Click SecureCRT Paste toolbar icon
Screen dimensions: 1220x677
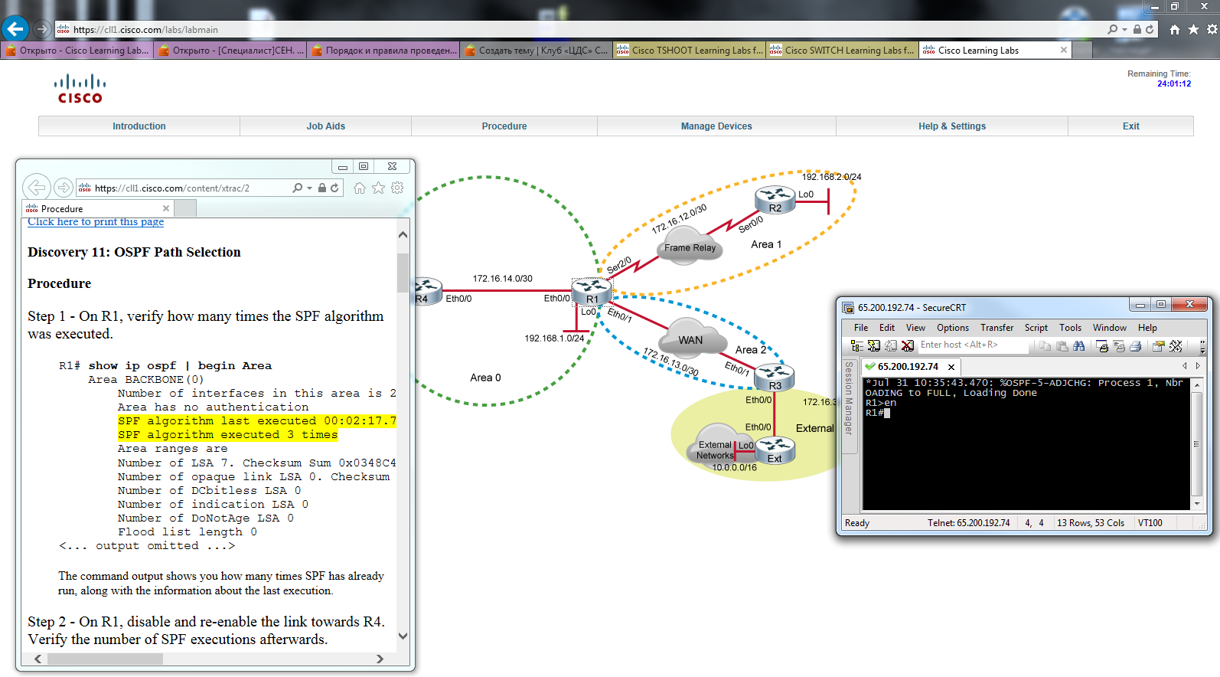click(x=1062, y=346)
